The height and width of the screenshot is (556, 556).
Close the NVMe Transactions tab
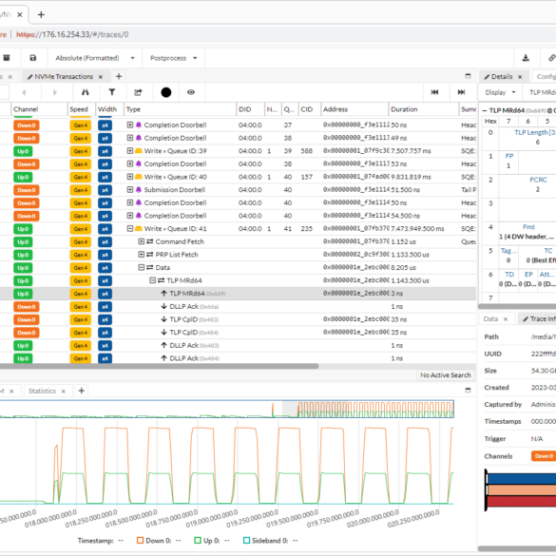101,77
